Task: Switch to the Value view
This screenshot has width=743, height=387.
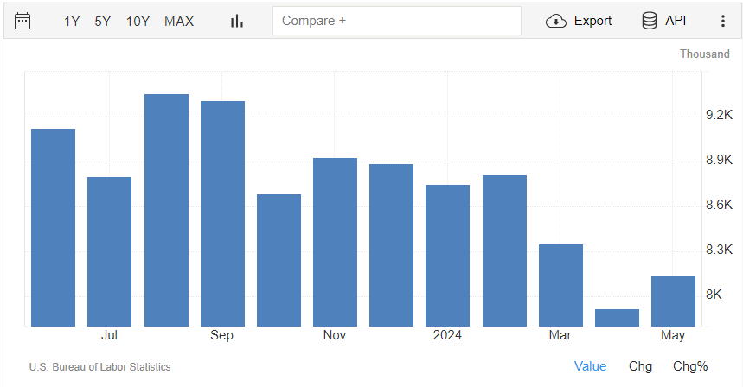Action: [x=590, y=366]
